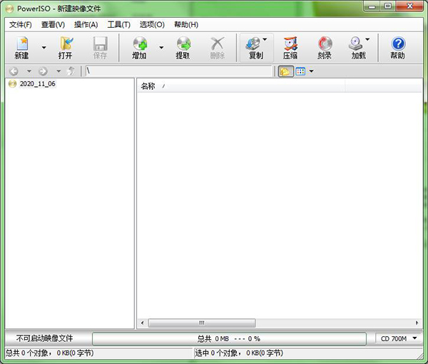Open the dropdown arrow on the 复制 button
This screenshot has width=428, height=364.
[x=265, y=40]
